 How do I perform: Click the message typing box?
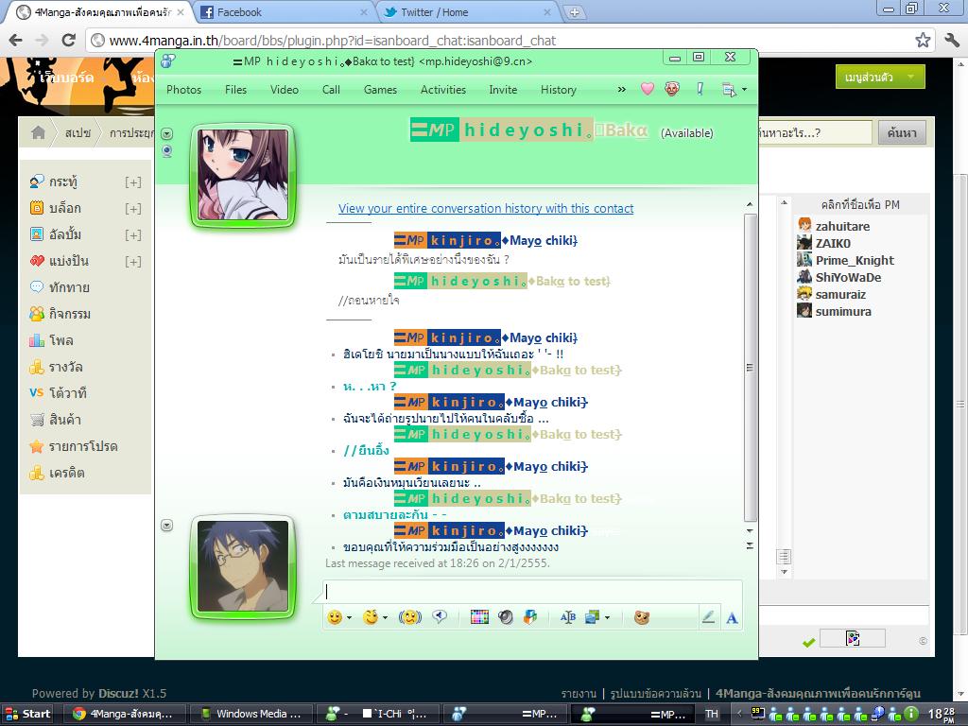pos(532,591)
